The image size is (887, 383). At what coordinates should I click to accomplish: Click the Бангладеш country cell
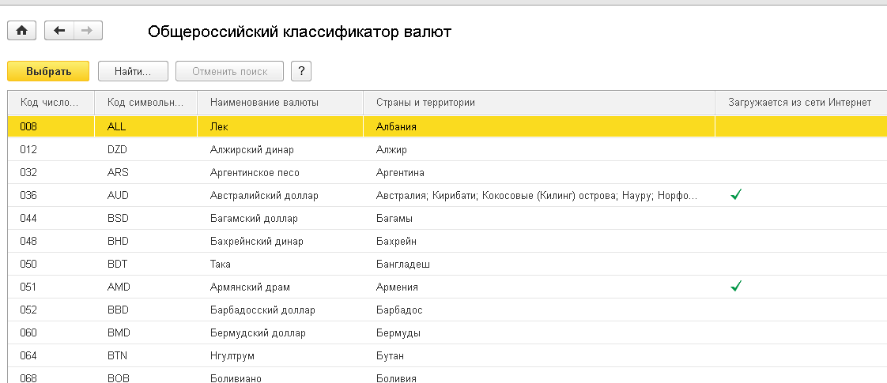402,264
